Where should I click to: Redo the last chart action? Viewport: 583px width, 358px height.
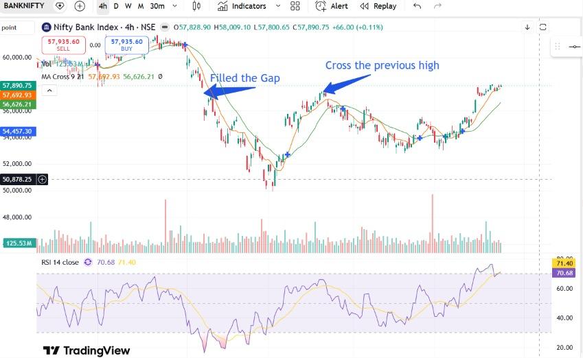pyautogui.click(x=437, y=6)
